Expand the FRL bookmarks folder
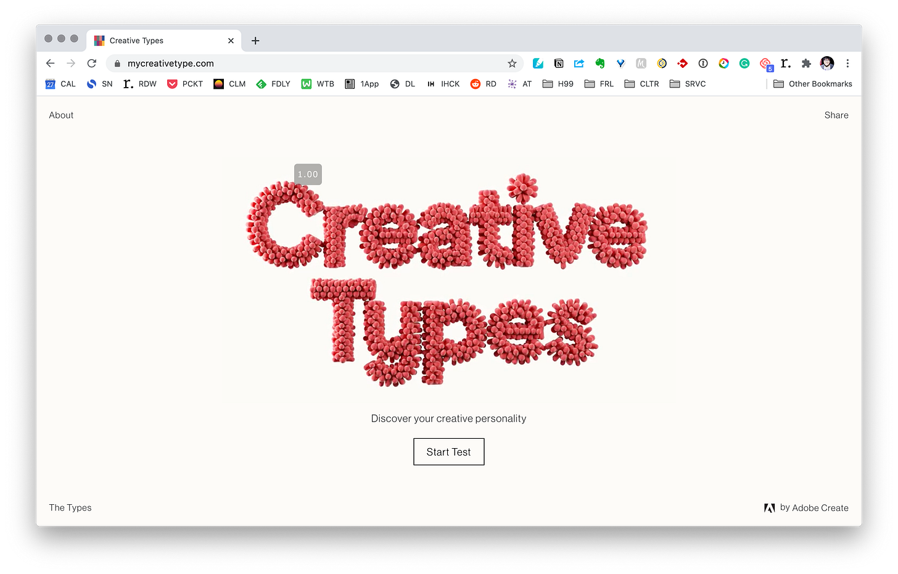Image resolution: width=898 pixels, height=574 pixels. pos(599,84)
